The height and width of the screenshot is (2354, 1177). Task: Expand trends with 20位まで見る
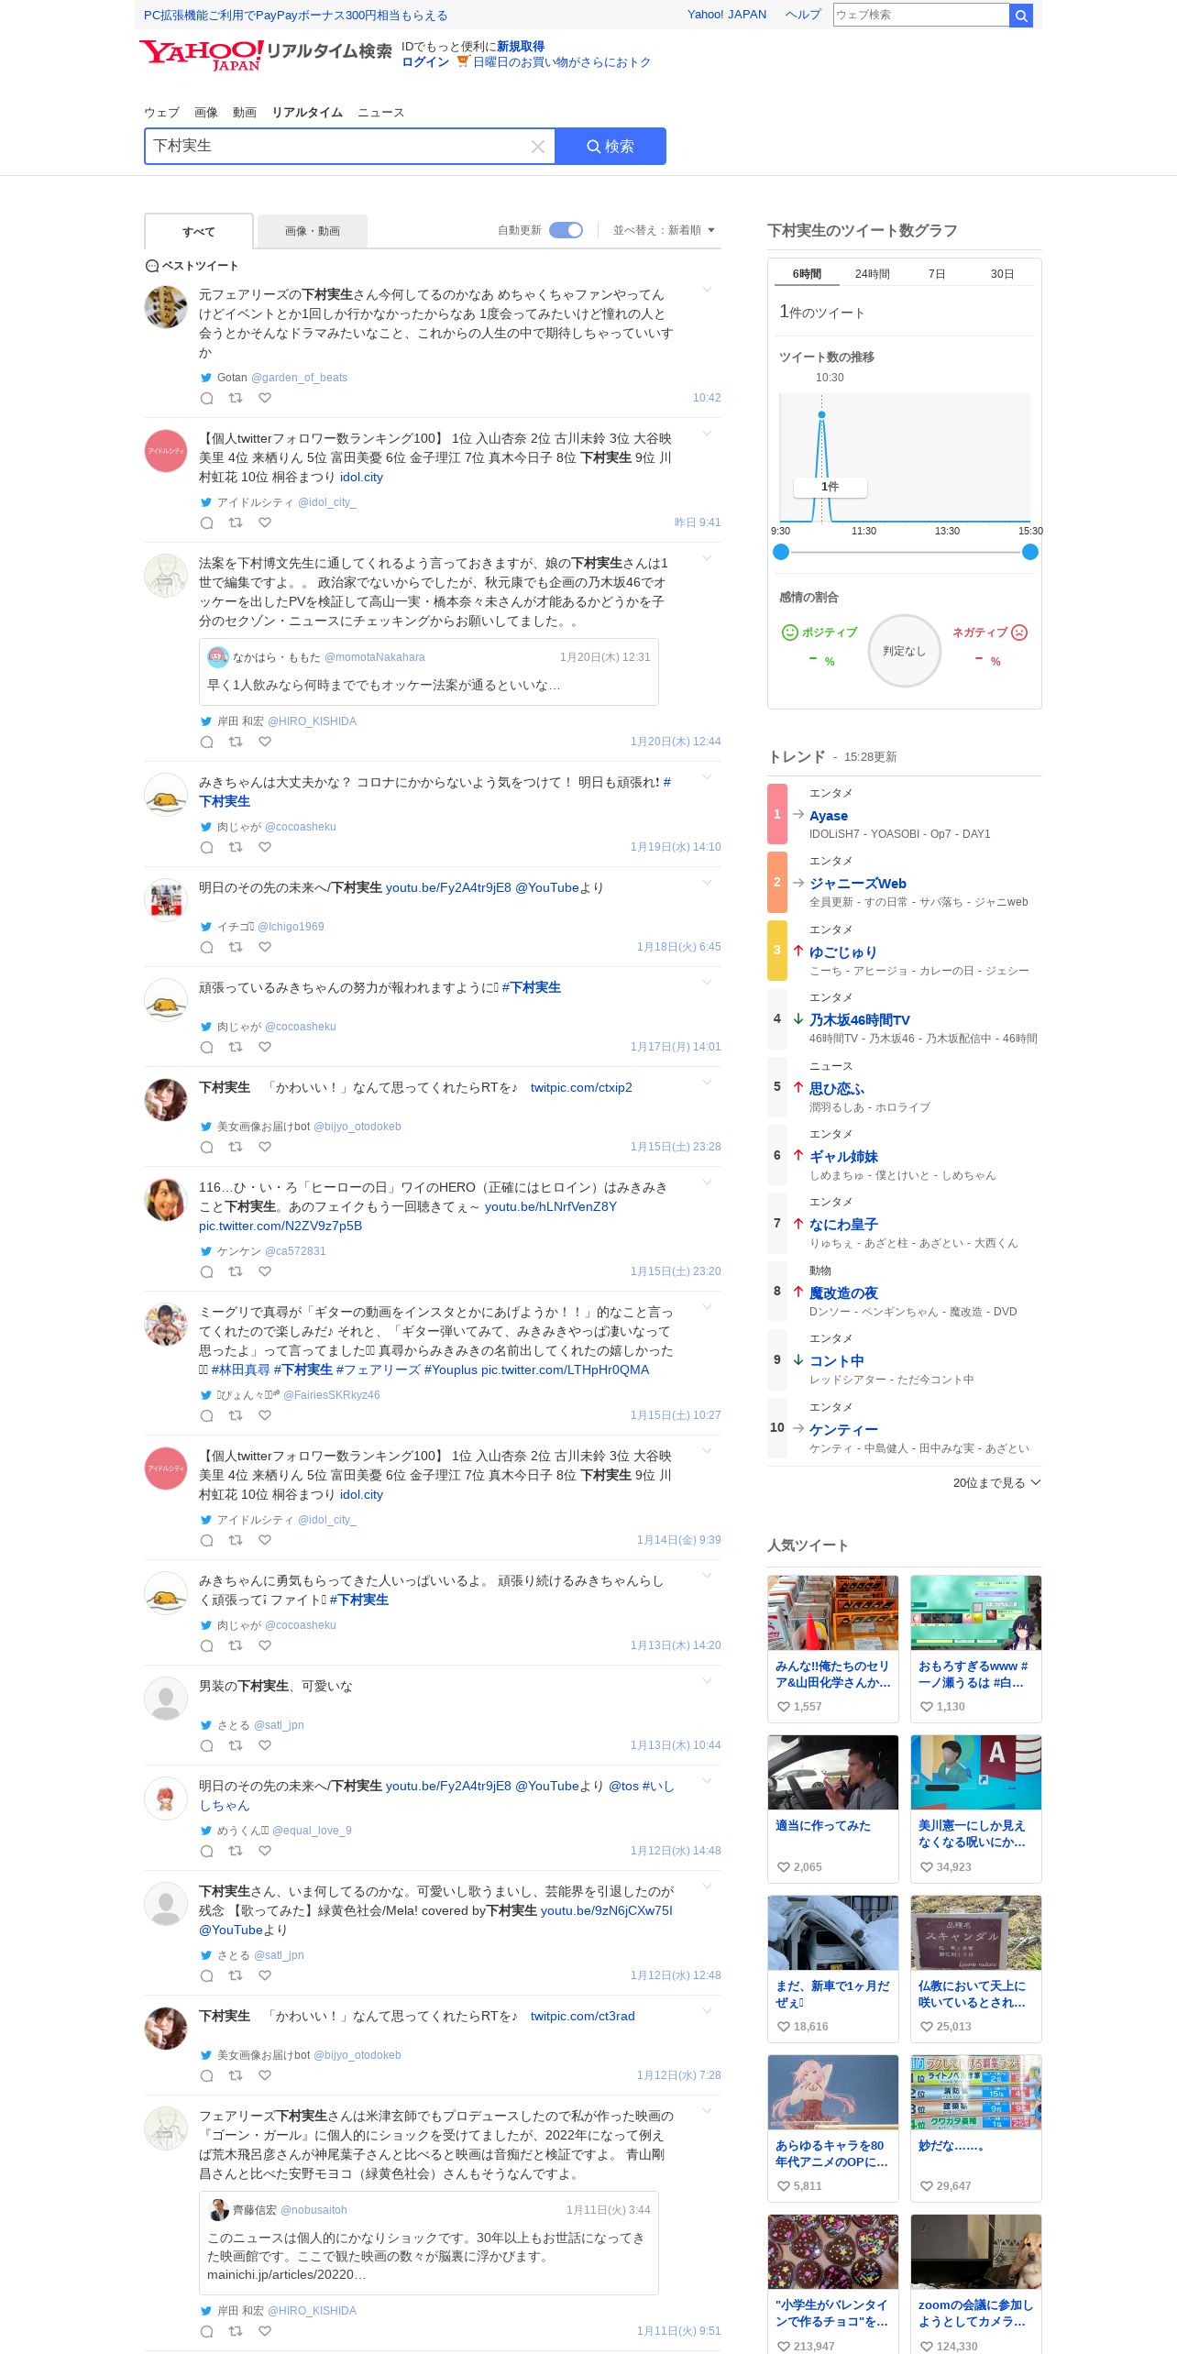pos(996,1482)
